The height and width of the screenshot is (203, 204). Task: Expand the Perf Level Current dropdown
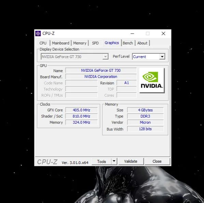point(149,57)
